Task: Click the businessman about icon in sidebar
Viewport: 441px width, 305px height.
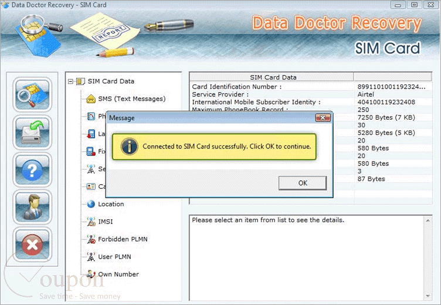Action: coord(32,207)
